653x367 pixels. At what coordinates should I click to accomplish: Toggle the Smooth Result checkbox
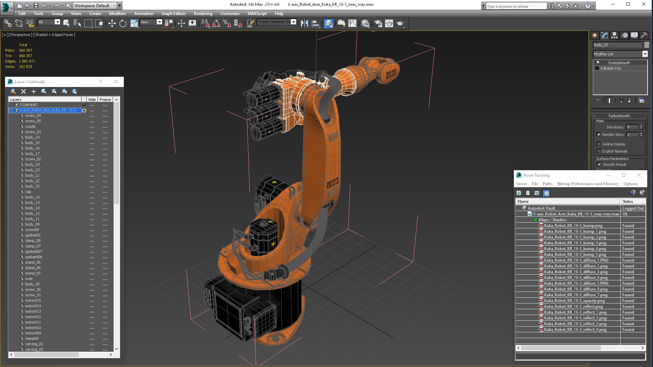tap(599, 164)
